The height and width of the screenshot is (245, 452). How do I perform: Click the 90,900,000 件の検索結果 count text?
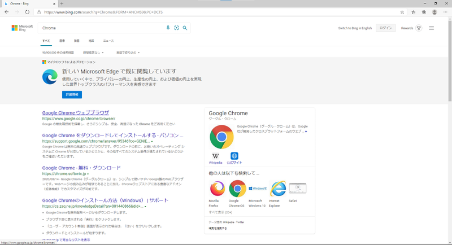click(58, 53)
